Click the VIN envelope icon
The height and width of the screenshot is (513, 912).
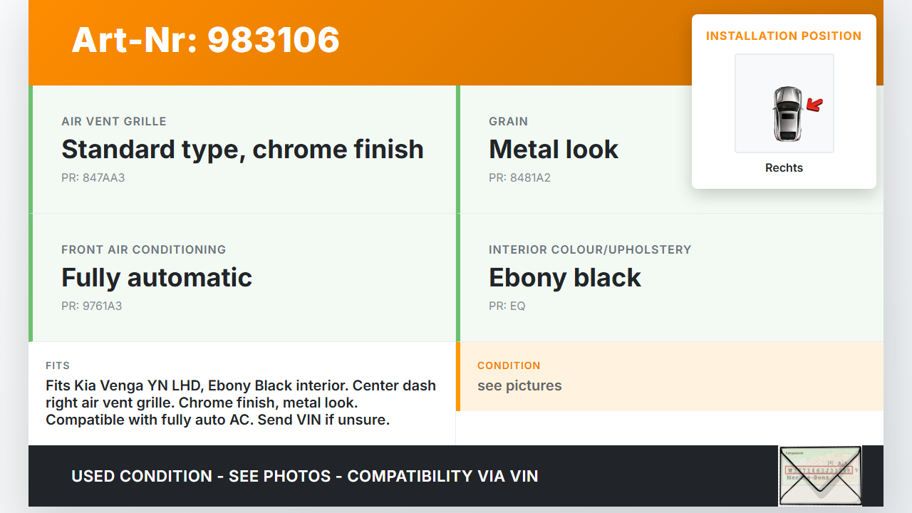point(820,475)
